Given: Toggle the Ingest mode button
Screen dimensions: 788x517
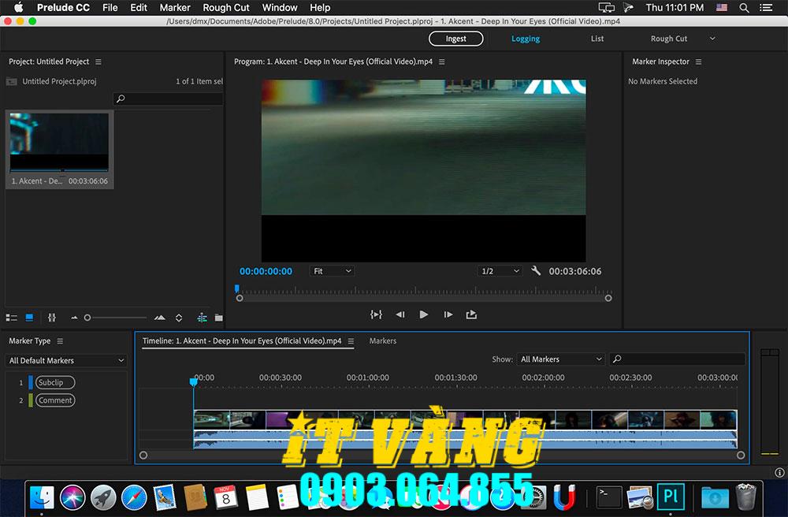Looking at the screenshot, I should pos(455,38).
